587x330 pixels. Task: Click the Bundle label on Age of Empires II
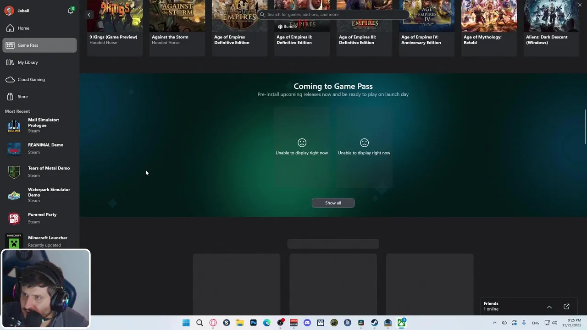[x=288, y=27]
